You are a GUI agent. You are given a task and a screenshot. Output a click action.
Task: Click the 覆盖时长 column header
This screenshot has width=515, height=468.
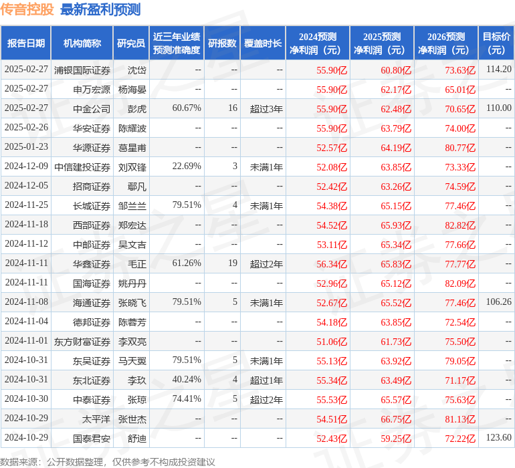(x=263, y=43)
